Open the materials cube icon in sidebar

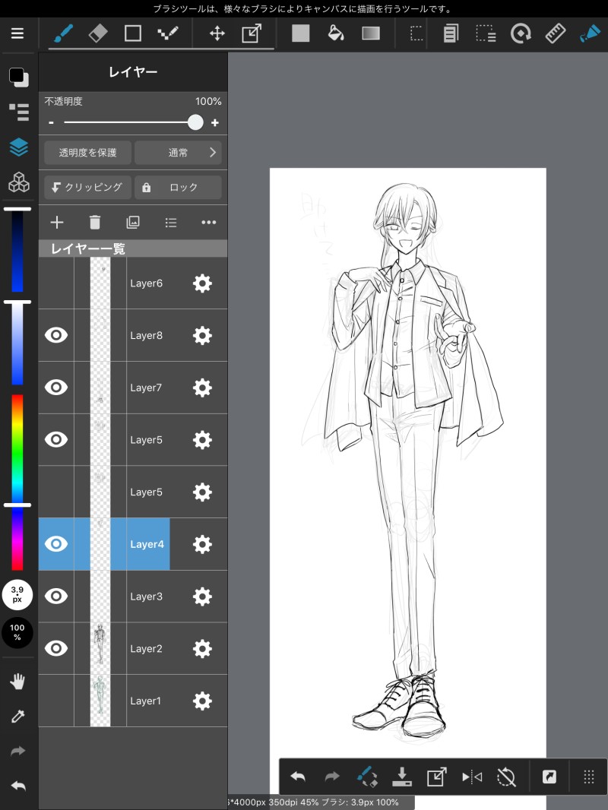coord(19,182)
